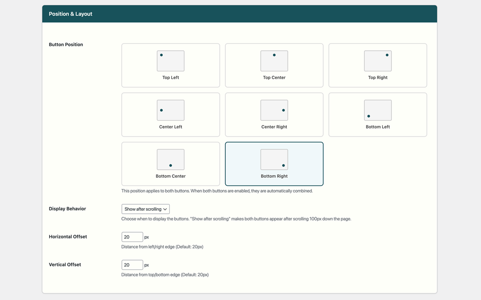Select the Top Left button position
The height and width of the screenshot is (300, 481).
coord(171,65)
